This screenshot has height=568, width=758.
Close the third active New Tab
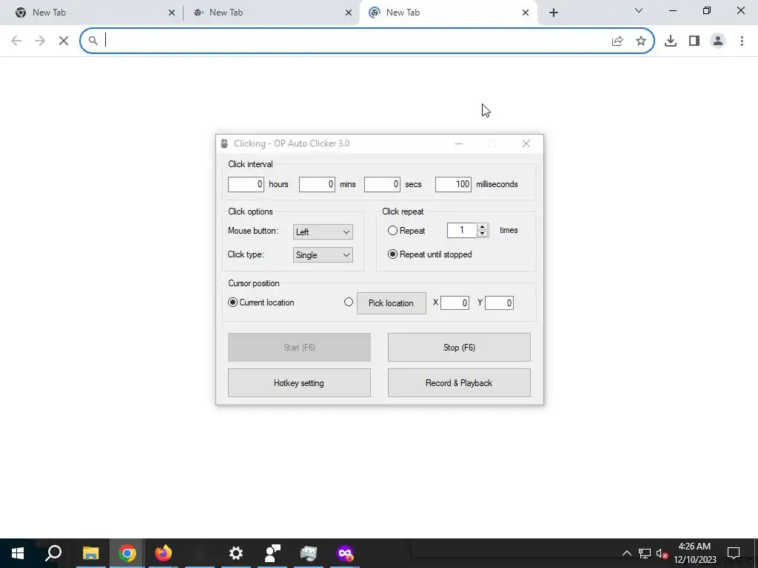pyautogui.click(x=526, y=13)
